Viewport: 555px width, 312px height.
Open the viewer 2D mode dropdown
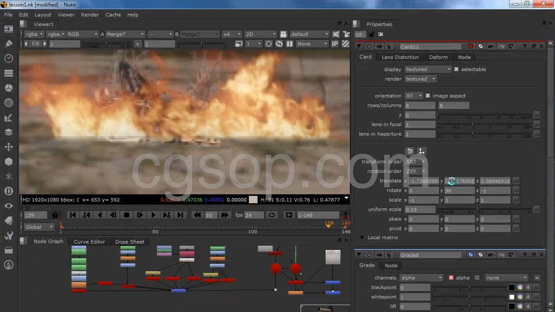(x=260, y=34)
